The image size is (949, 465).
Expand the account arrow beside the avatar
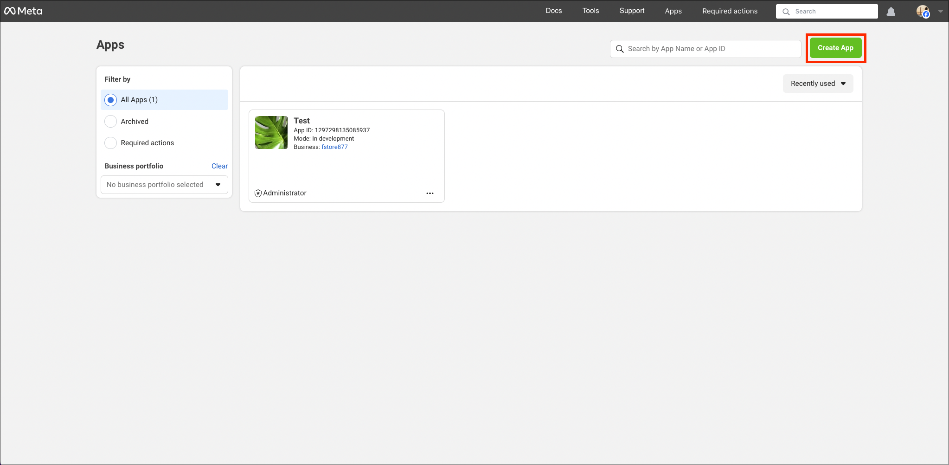(x=941, y=12)
